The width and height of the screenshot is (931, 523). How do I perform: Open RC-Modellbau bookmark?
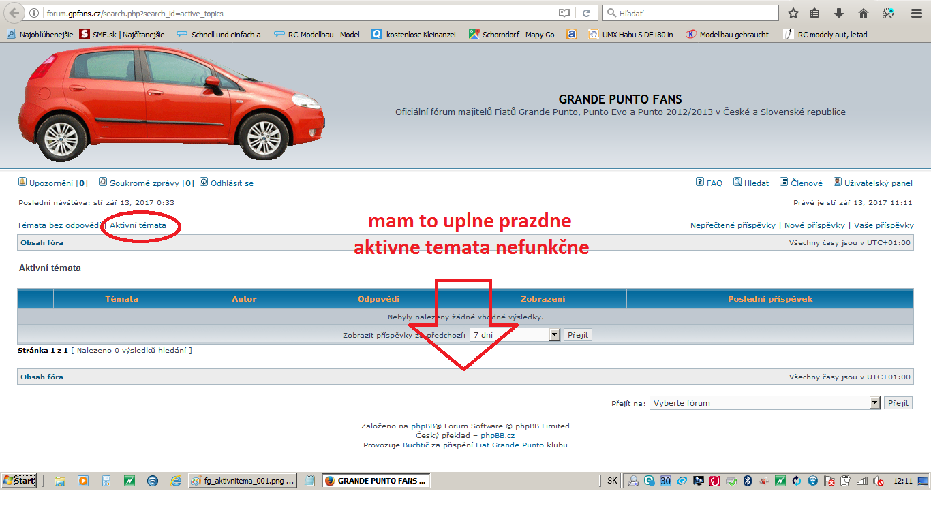tap(320, 34)
